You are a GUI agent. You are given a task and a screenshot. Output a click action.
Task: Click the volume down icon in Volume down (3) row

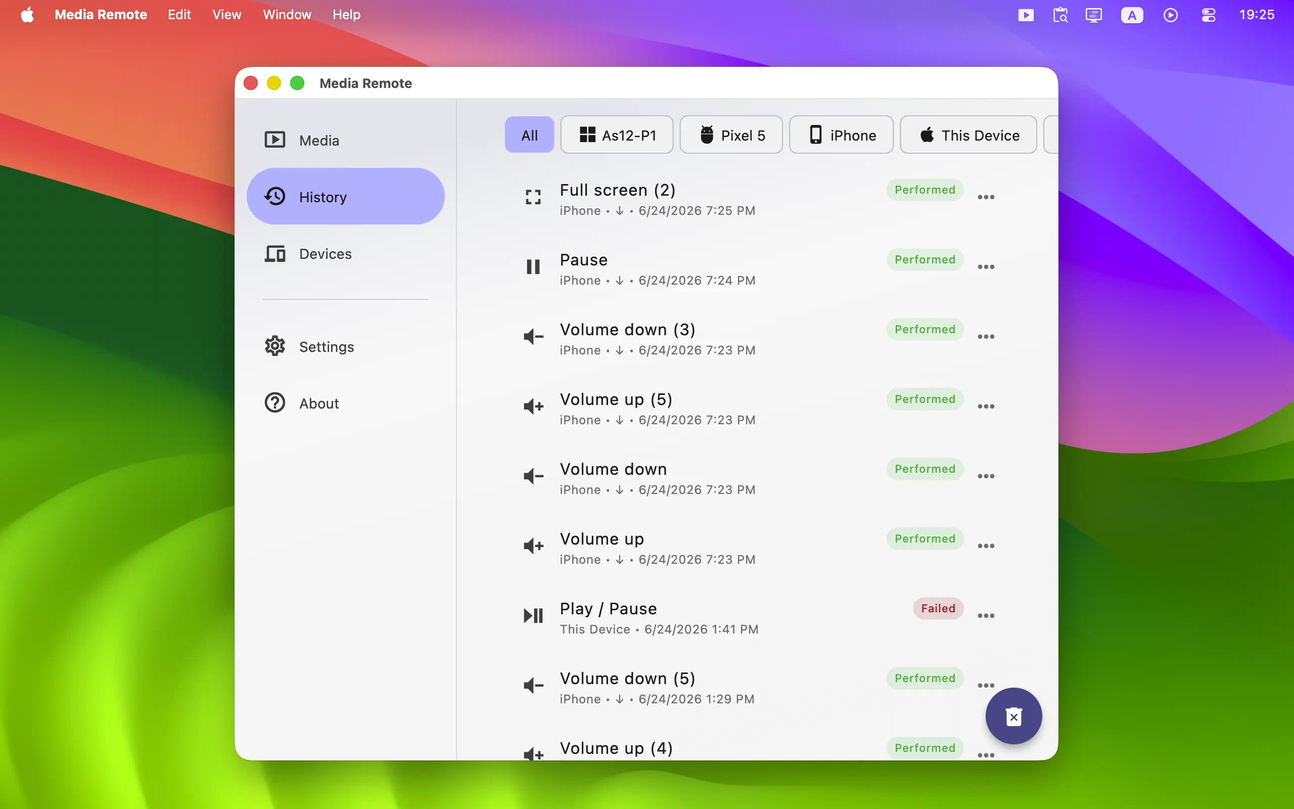click(533, 337)
